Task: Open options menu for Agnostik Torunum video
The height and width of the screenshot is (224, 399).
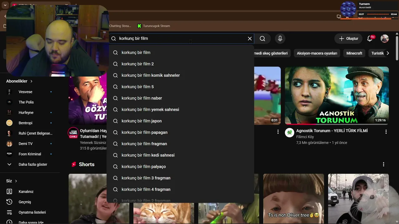Action: (x=386, y=132)
